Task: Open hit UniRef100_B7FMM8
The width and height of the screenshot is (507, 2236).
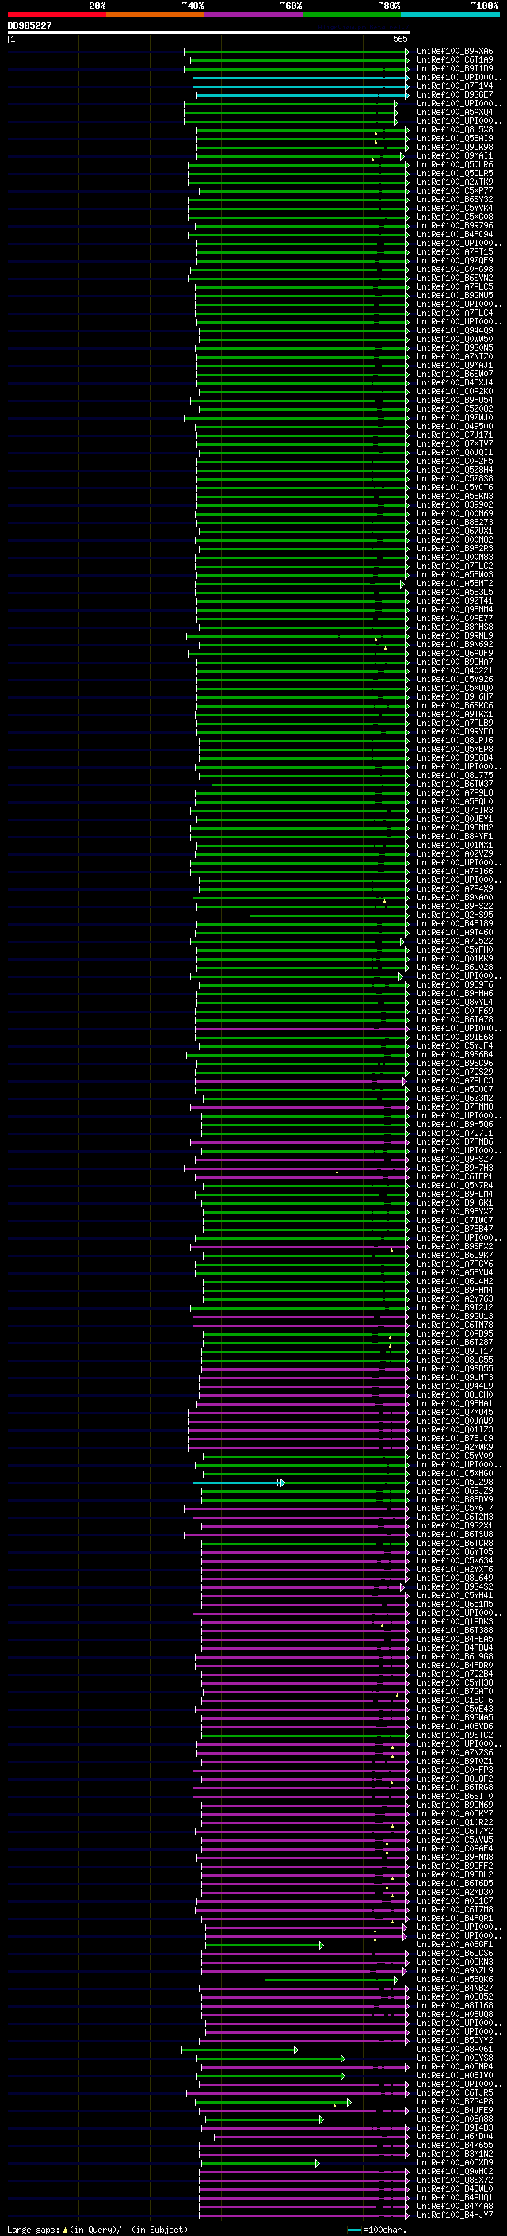Action: (x=455, y=1106)
